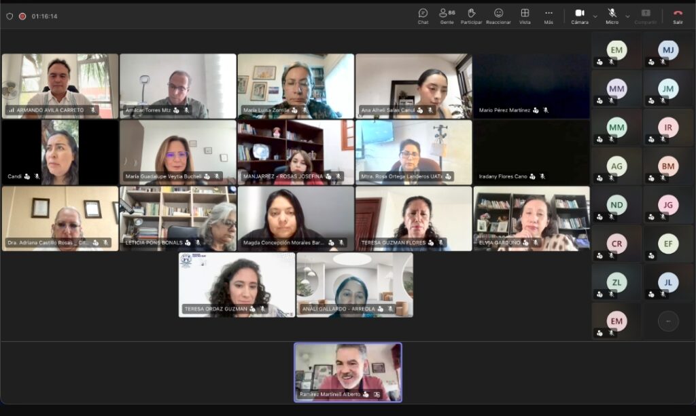Leave the meeting with Salir
Viewport: 696px width, 416px height.
(678, 16)
